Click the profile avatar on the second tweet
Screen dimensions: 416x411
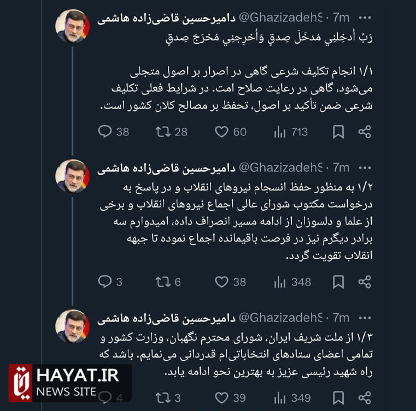(x=72, y=176)
